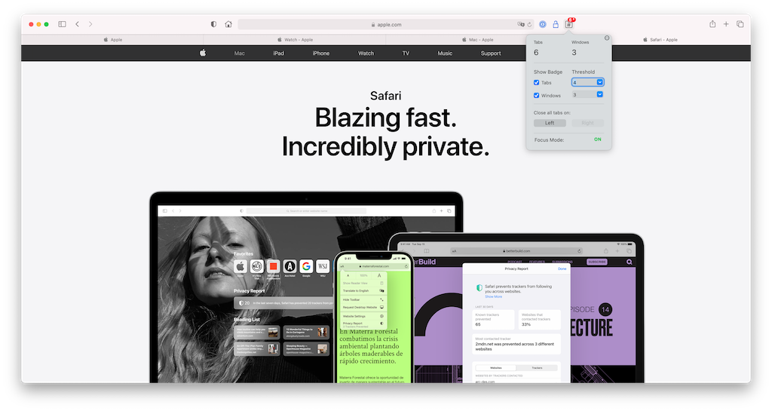Screen dimensions: 772x411
Task: Reload the page with the refresh icon
Action: coord(530,25)
